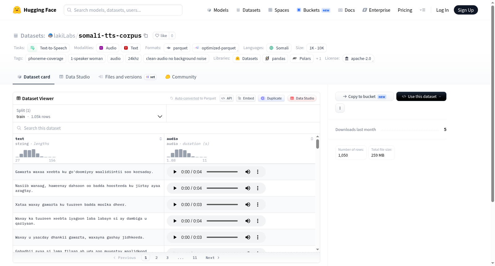This screenshot has width=495, height=266.
Task: Select the optimized-parquet format tag
Action: pos(215,48)
